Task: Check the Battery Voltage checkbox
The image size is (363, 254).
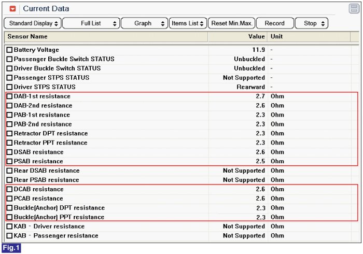Action: pyautogui.click(x=9, y=50)
